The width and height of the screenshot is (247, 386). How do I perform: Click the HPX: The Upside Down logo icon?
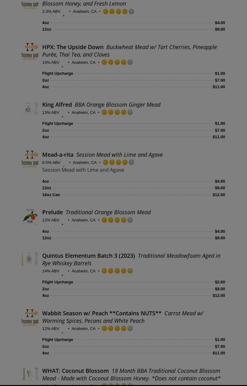[30, 52]
